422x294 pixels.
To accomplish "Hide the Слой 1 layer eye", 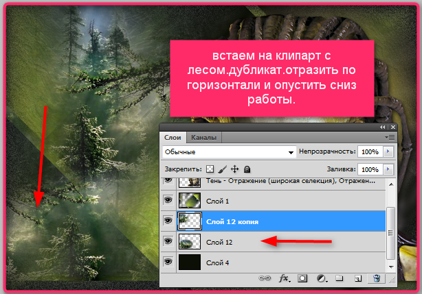I will pyautogui.click(x=168, y=200).
